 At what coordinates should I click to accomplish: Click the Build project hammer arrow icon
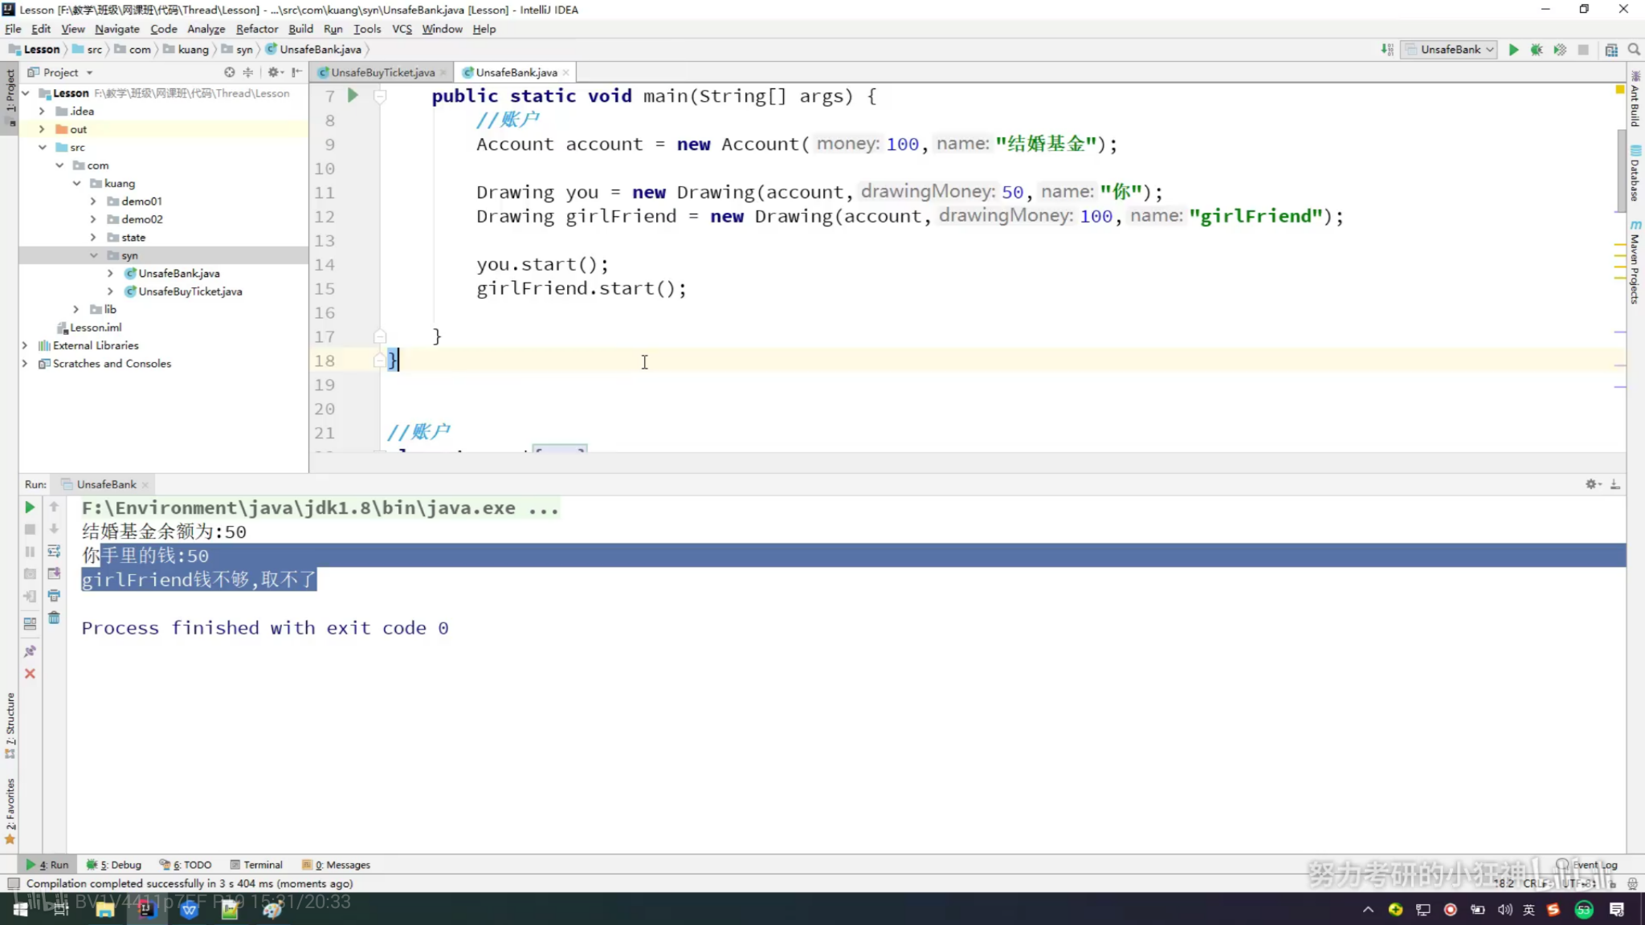click(x=1387, y=50)
